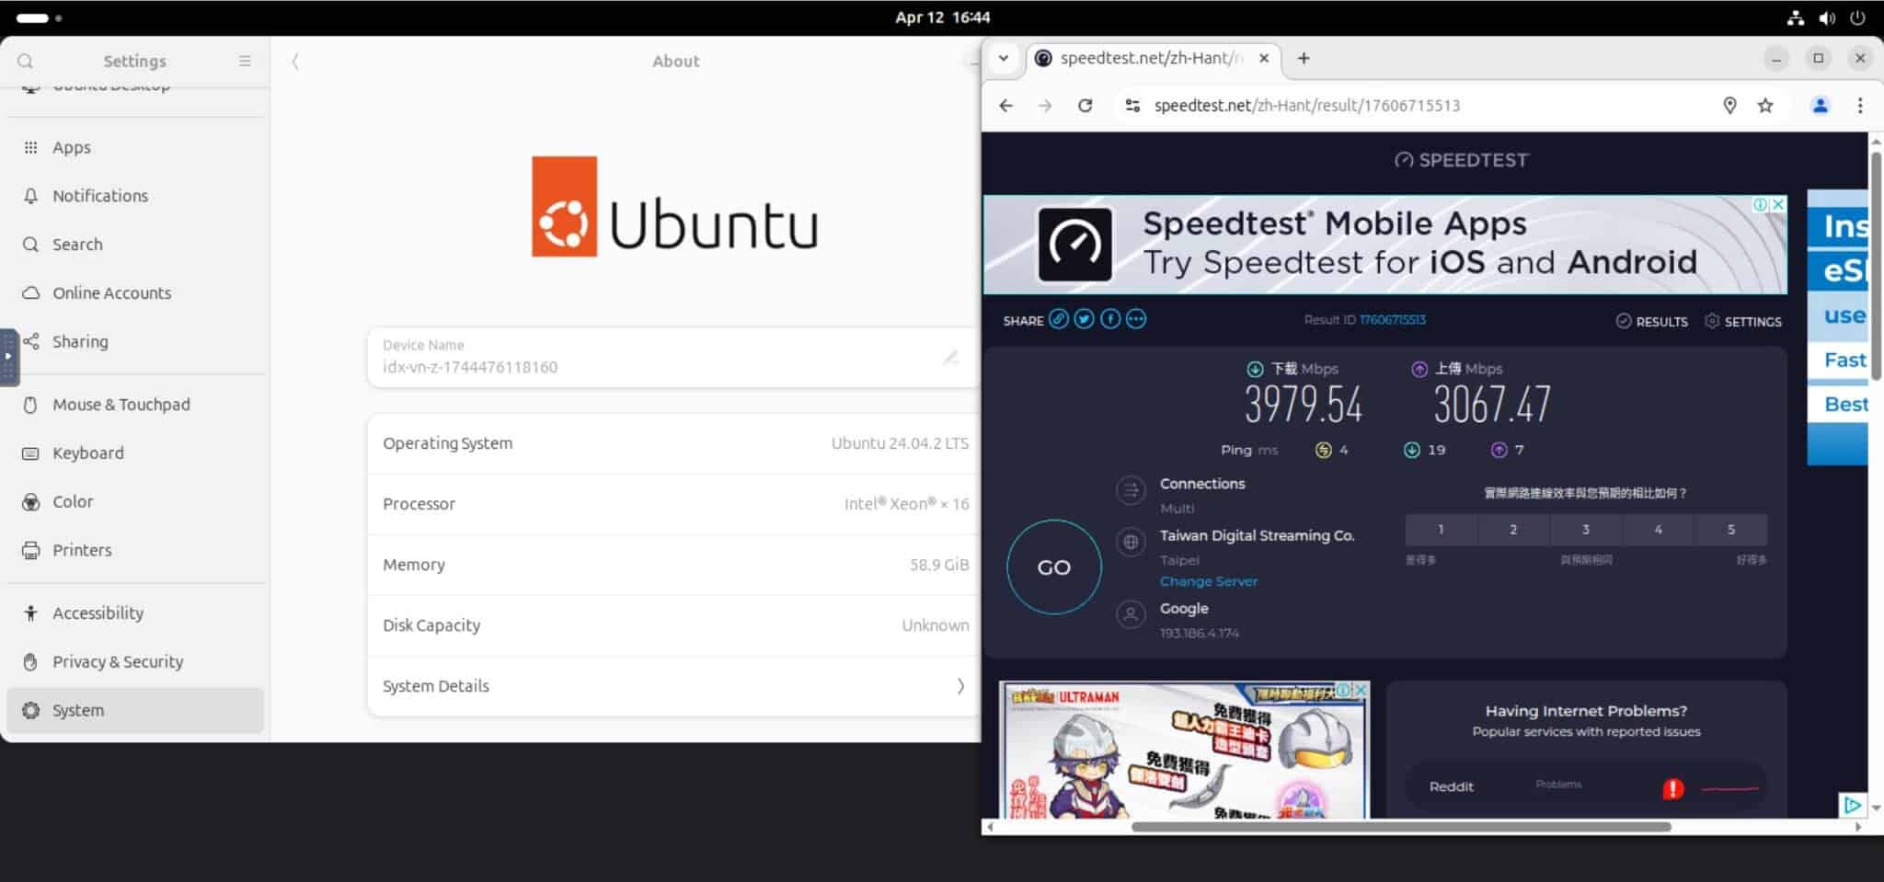
Task: Open the clock showing Apr 12 16:44
Action: click(942, 17)
